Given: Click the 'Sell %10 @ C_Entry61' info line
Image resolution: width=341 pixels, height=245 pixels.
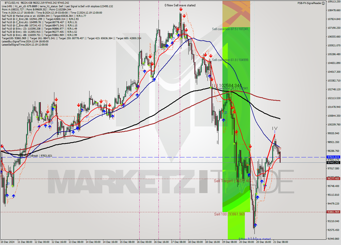Looking at the screenshot, I should (x=39, y=22).
